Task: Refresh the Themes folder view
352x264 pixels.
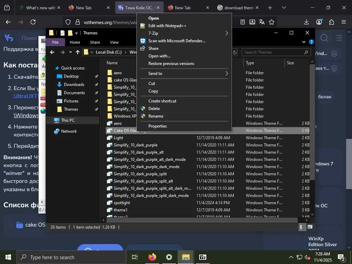Action: coord(234,52)
